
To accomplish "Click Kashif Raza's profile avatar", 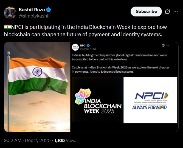I will pos(10,13).
